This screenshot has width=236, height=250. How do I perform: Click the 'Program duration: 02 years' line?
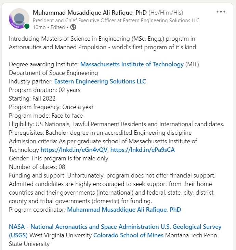click(44, 90)
